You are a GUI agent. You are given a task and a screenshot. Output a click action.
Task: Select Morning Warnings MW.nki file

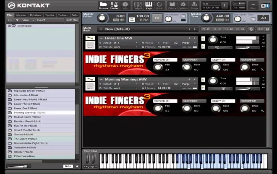tap(41, 113)
